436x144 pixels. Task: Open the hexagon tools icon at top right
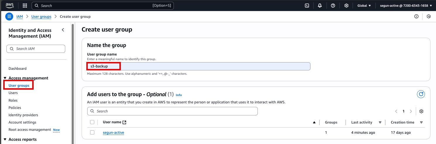[429, 17]
